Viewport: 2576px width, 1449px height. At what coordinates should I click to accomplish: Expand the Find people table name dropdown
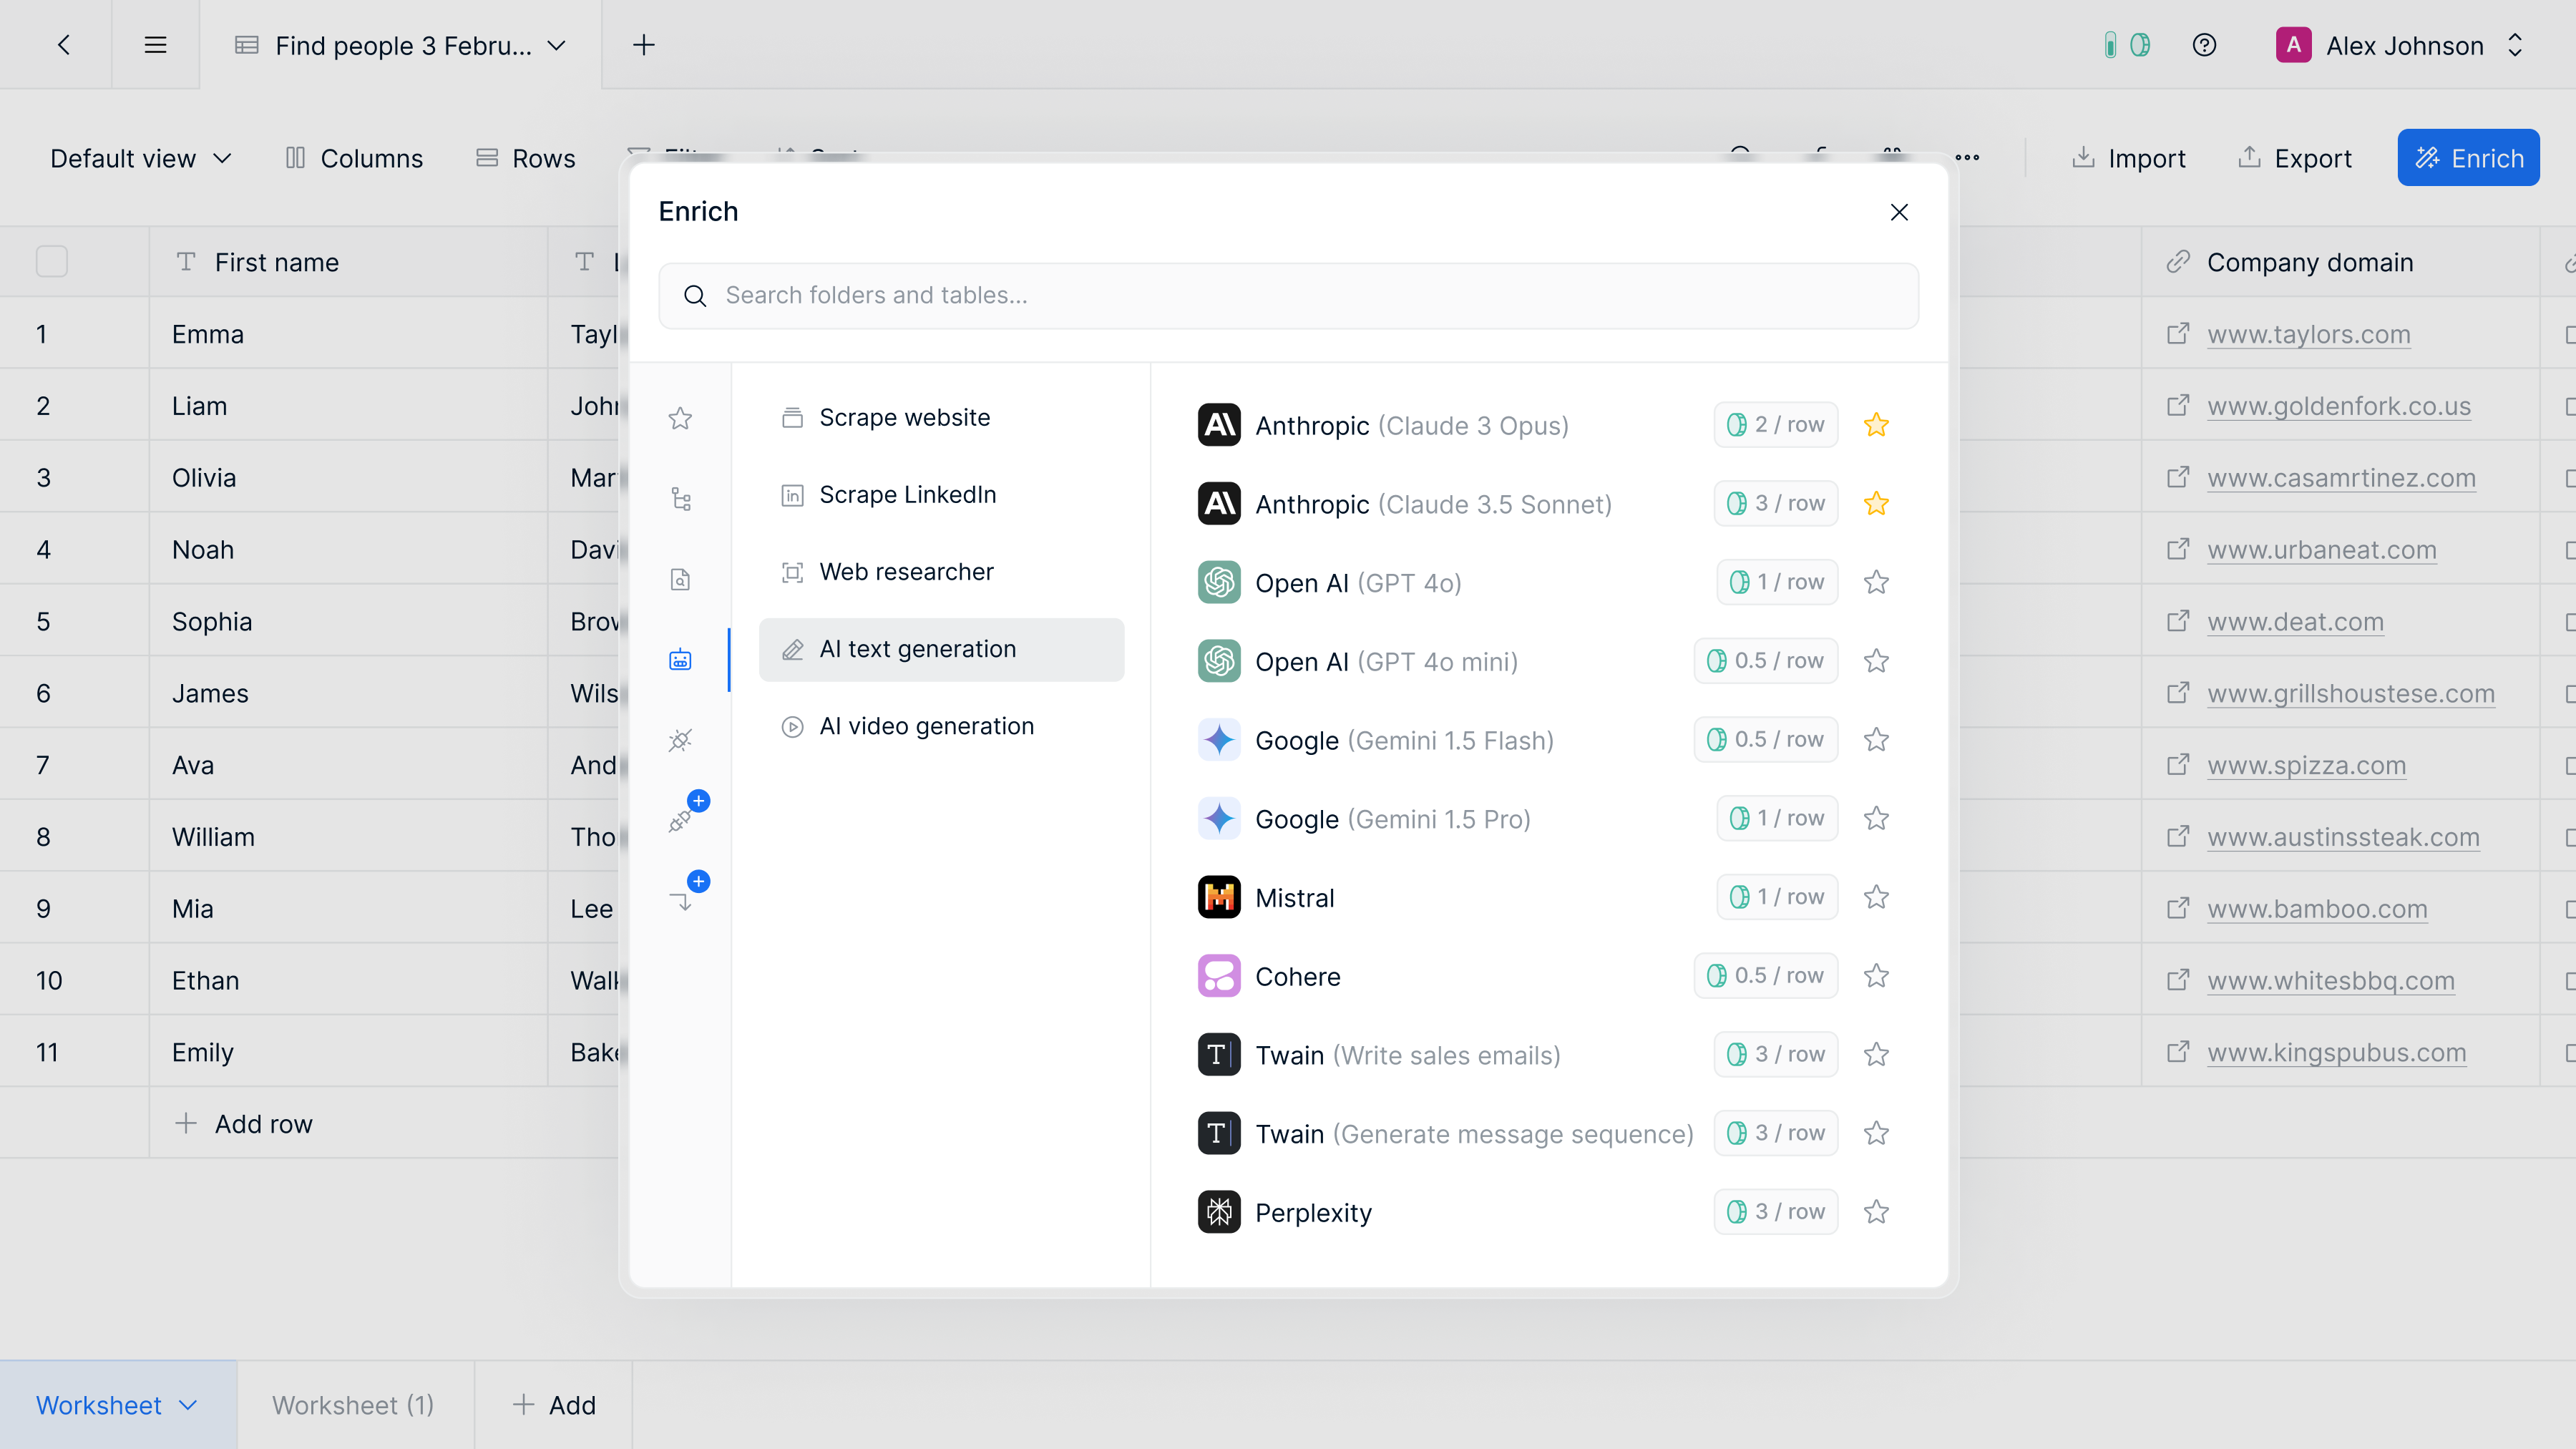point(557,45)
